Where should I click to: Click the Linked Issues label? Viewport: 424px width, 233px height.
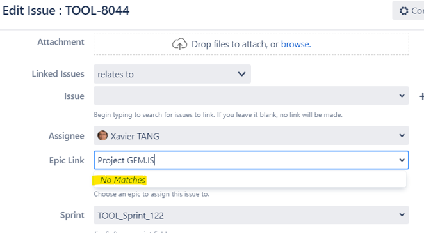[58, 74]
